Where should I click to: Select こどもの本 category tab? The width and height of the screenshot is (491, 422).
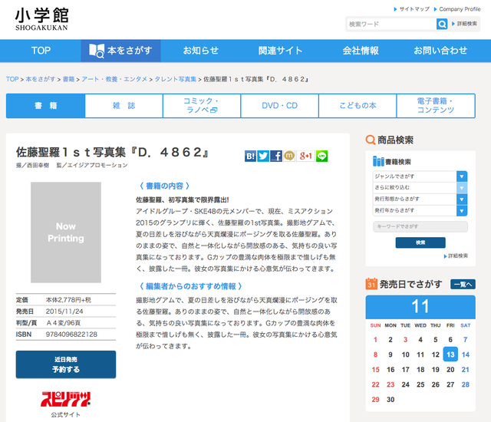[x=358, y=106]
